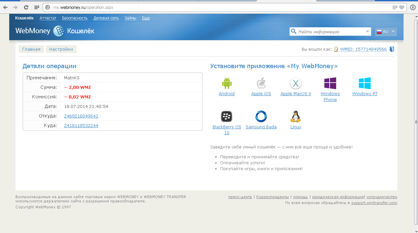Viewport: 418px width, 233px height.
Task: Click the Apple iOS logo icon
Action: click(x=261, y=83)
